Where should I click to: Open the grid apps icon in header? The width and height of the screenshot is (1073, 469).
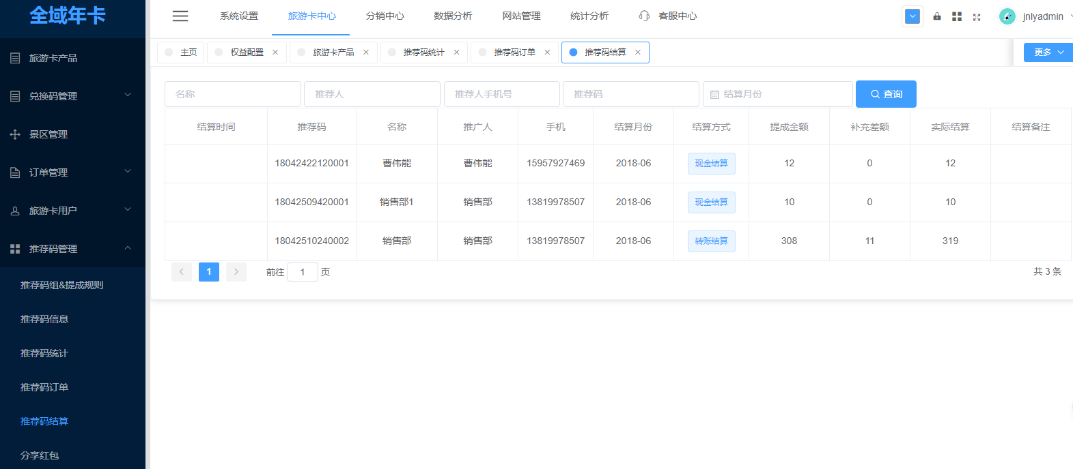pos(957,16)
